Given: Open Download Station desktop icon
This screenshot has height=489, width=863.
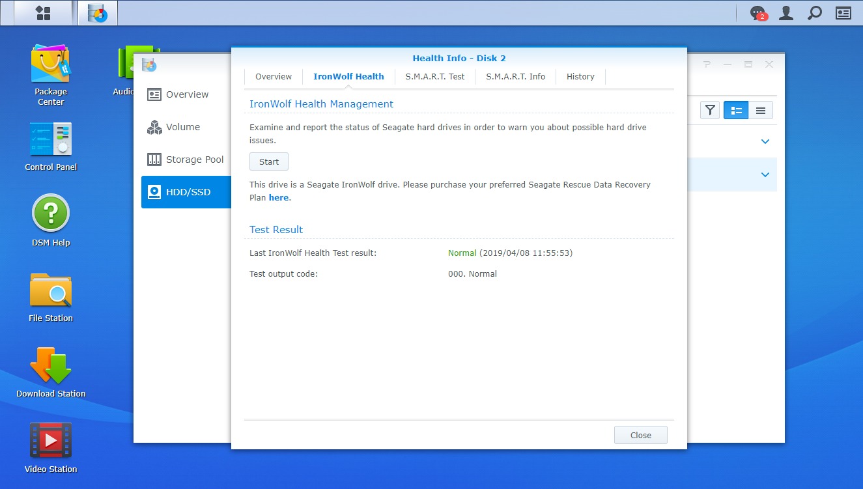Looking at the screenshot, I should [x=51, y=372].
